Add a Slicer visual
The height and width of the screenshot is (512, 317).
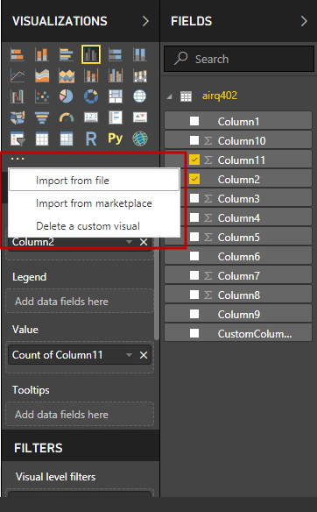[18, 139]
